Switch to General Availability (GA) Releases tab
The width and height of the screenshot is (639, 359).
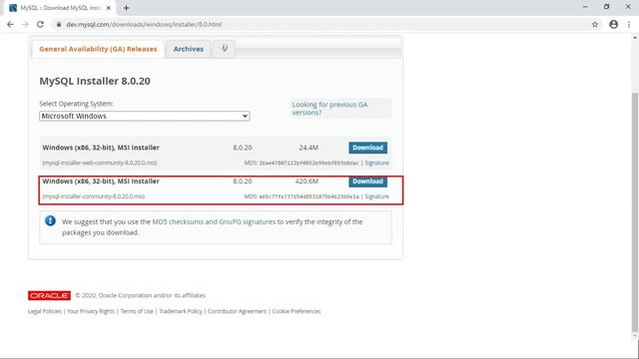click(98, 49)
